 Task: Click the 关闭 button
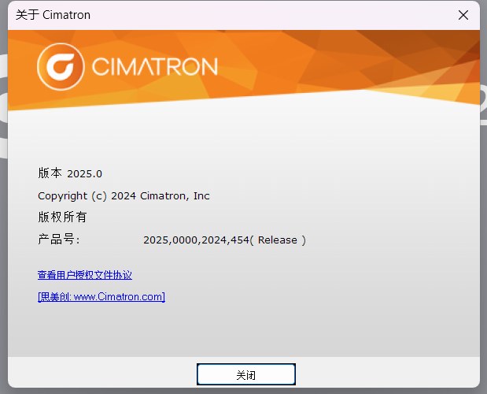pos(246,374)
